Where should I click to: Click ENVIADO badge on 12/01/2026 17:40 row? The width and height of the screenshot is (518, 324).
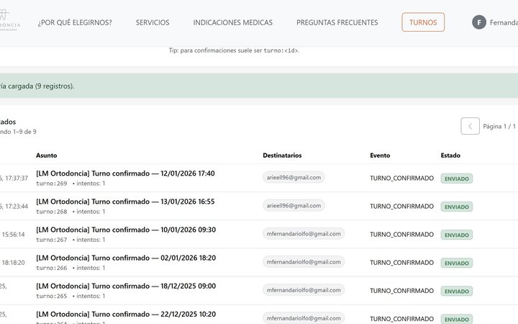(456, 179)
